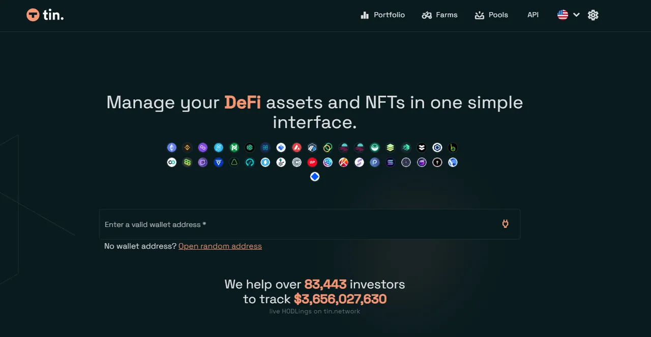This screenshot has height=337, width=651.
Task: Select the green cube IoTeX chain icon
Action: click(x=406, y=148)
